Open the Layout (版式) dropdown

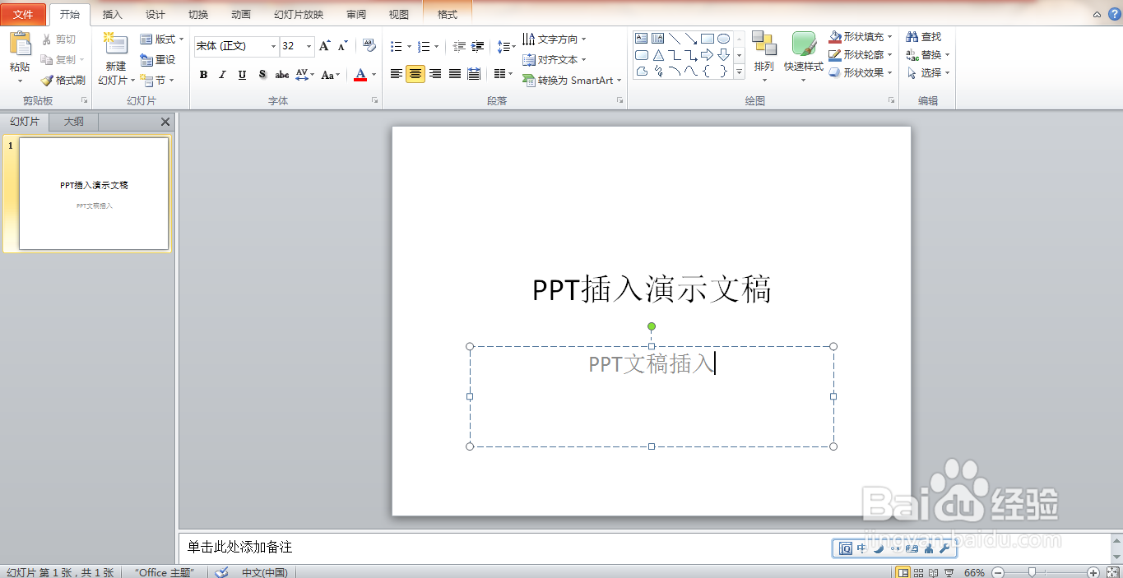[162, 39]
